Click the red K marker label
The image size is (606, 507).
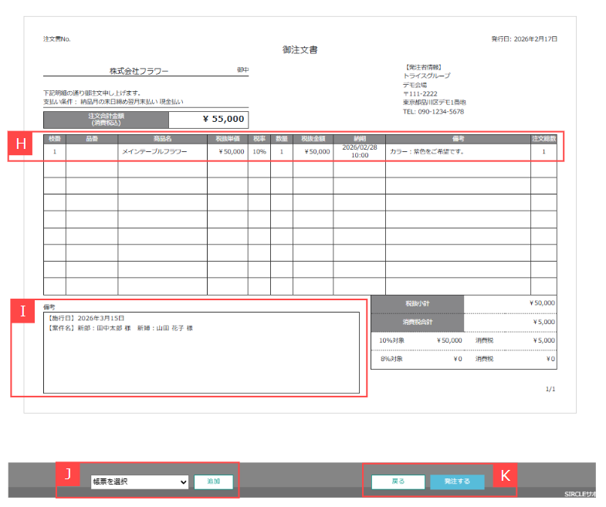pos(505,475)
